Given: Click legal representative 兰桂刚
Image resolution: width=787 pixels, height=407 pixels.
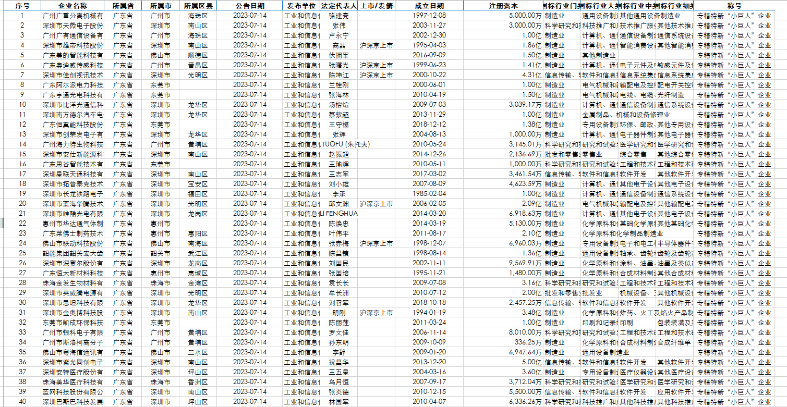Looking at the screenshot, I should (339, 85).
